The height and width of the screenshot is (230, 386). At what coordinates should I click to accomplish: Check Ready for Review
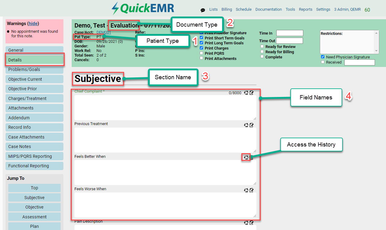(262, 46)
